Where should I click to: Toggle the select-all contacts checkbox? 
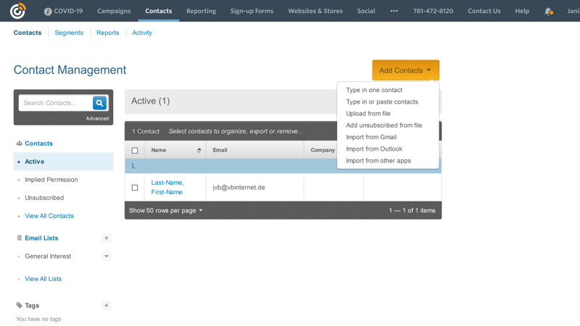[x=135, y=151]
